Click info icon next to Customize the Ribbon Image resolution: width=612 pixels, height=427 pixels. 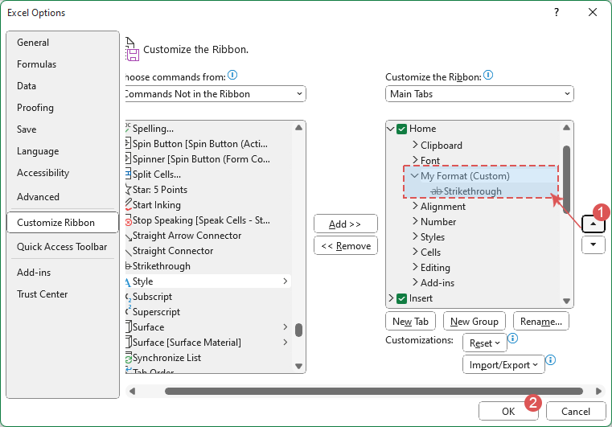(x=488, y=76)
